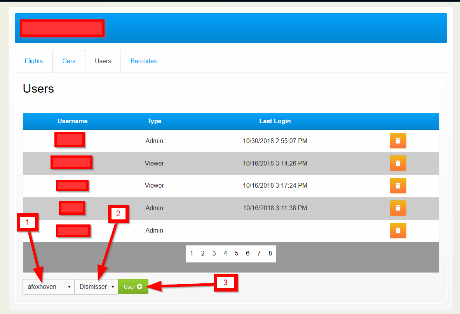Click the Username column header
The height and width of the screenshot is (314, 460).
[72, 121]
